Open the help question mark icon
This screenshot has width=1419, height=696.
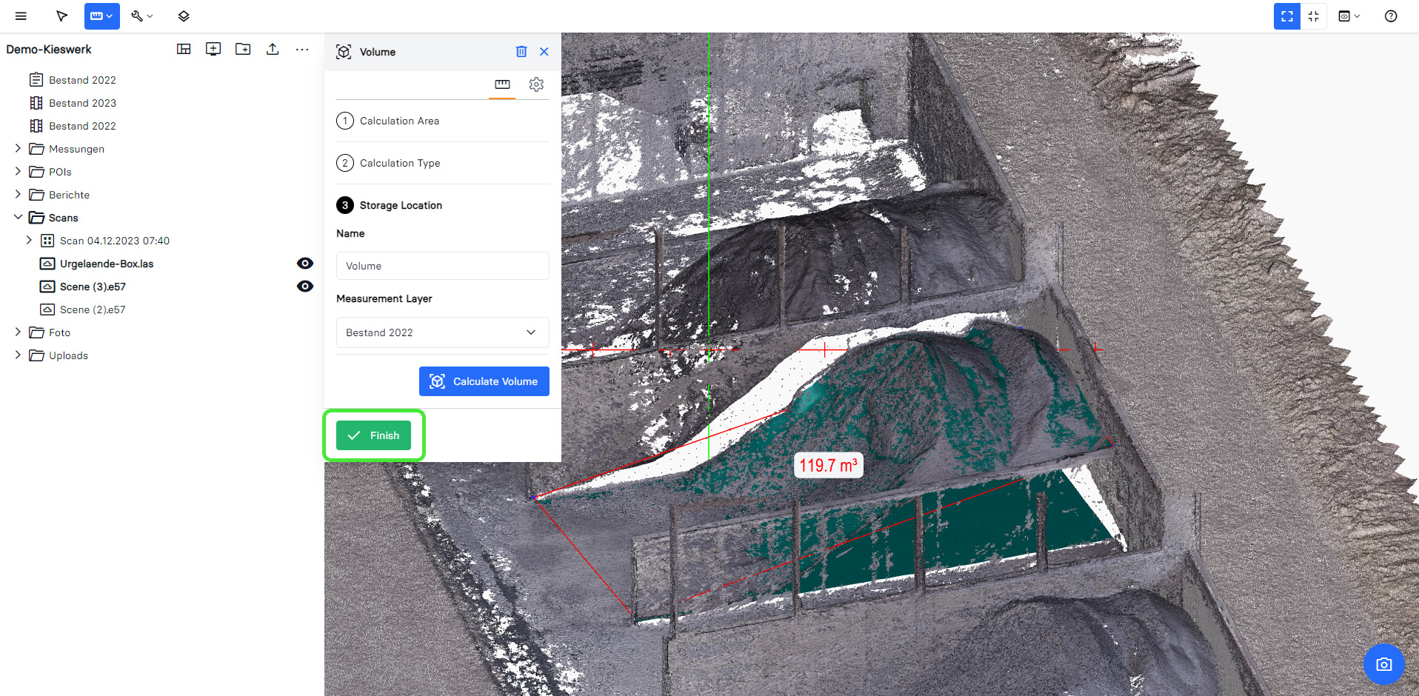1391,16
